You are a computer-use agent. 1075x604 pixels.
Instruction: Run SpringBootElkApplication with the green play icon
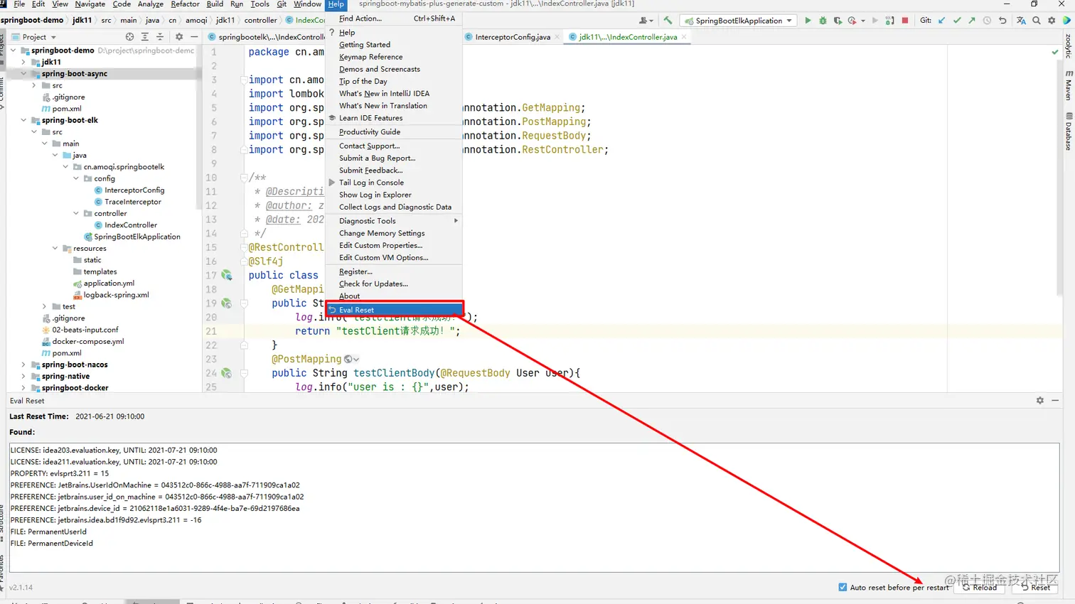click(808, 21)
